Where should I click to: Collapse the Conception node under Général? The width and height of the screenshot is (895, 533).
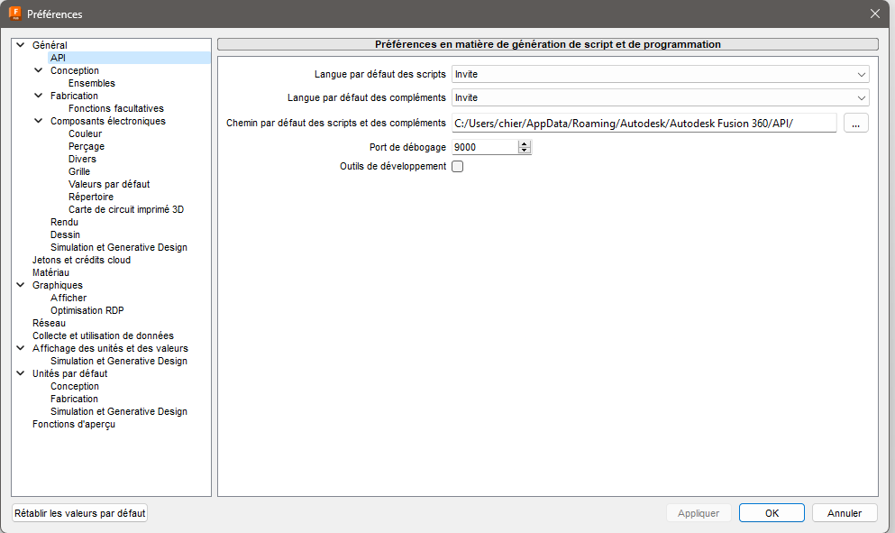tap(38, 70)
